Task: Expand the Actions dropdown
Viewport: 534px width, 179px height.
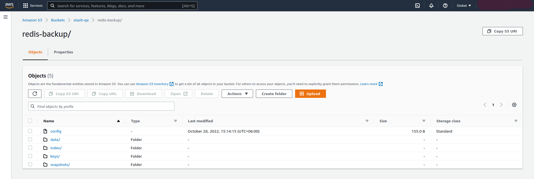Action: click(237, 94)
